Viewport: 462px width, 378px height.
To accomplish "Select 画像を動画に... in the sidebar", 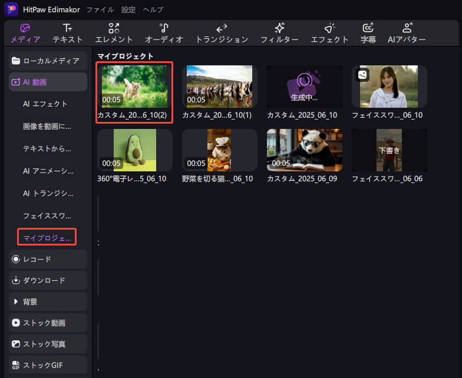I will [x=47, y=126].
